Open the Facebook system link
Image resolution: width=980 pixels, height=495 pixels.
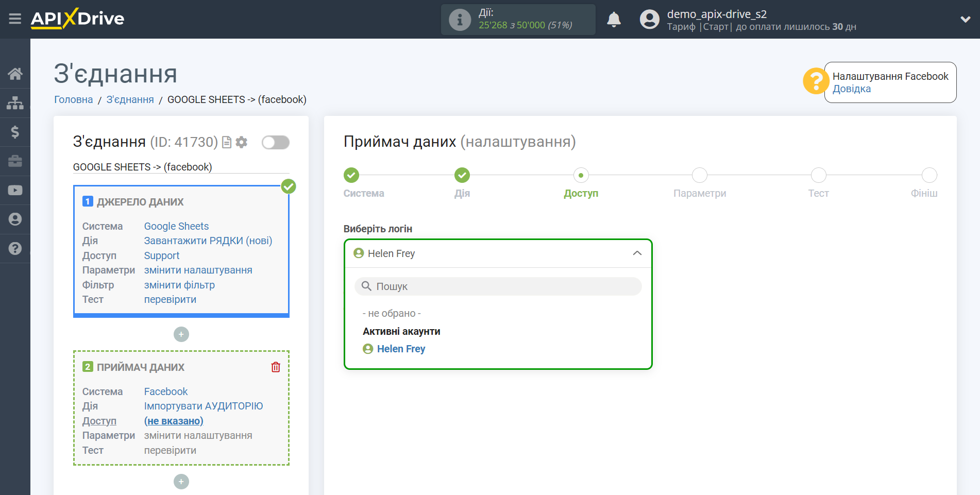166,391
